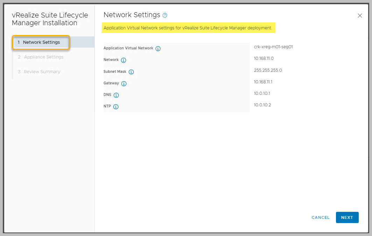
Task: Jump to step 3 Review Summary
Action: tap(42, 72)
